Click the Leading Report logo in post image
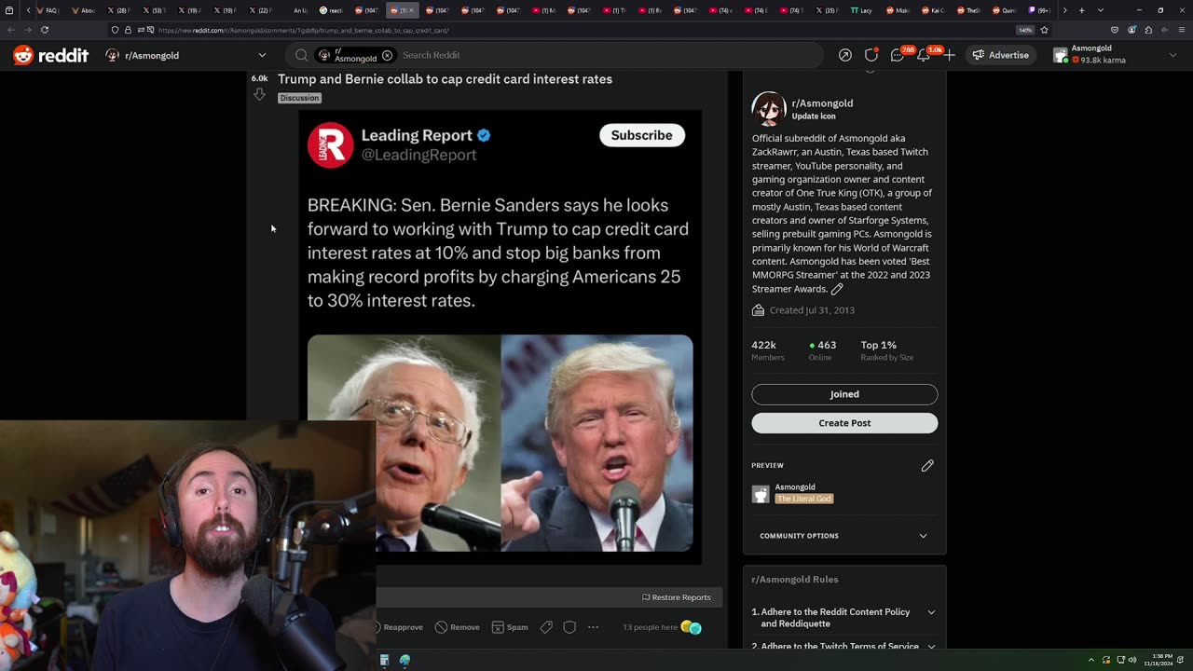The height and width of the screenshot is (671, 1193). [330, 144]
